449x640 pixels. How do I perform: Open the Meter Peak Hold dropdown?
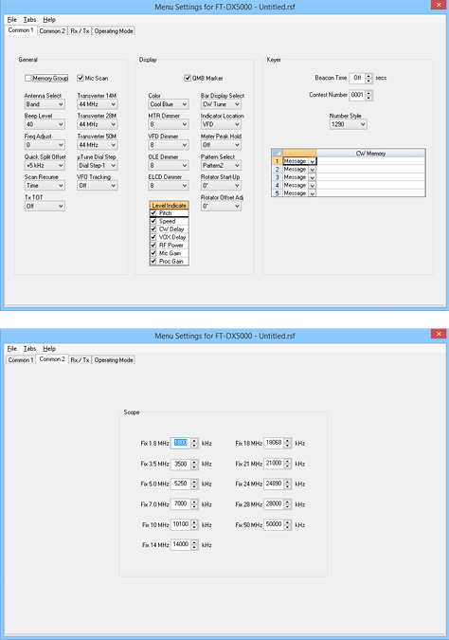coord(221,145)
